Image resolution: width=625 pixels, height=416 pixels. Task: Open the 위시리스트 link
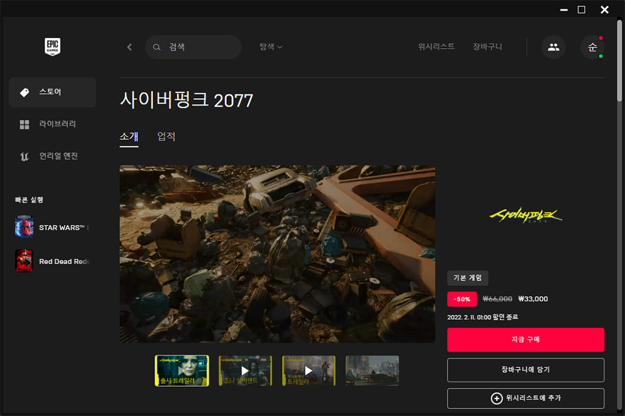tap(436, 47)
